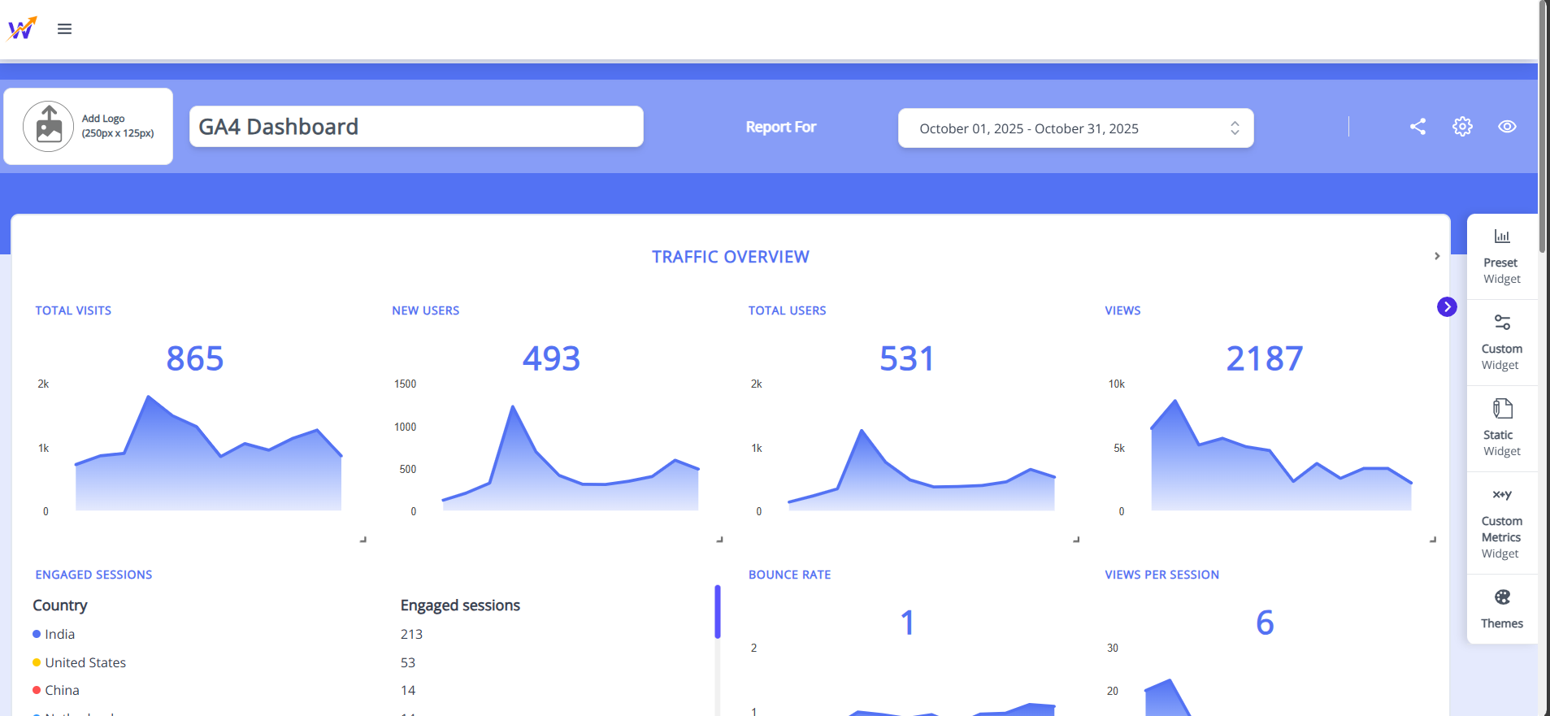The width and height of the screenshot is (1550, 716).
Task: Open dashboard settings gear icon
Action: click(x=1462, y=127)
